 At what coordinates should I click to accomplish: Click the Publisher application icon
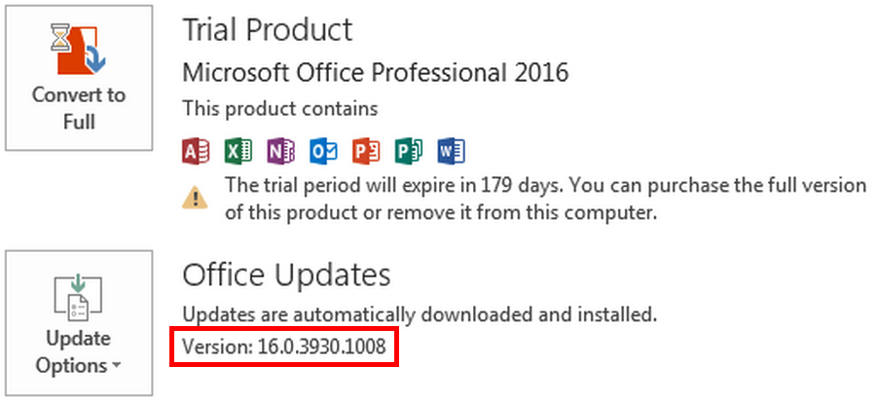coord(409,151)
